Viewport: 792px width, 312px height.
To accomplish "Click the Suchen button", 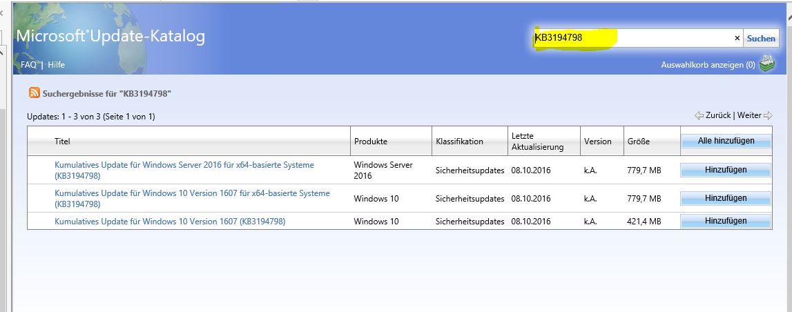I will click(761, 39).
